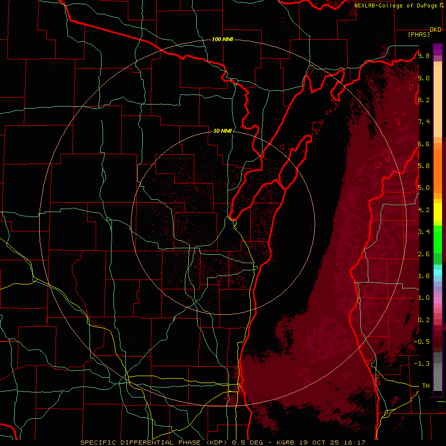Click the KGRB station identifier in caption
This screenshot has width=446, height=446.
[x=285, y=443]
